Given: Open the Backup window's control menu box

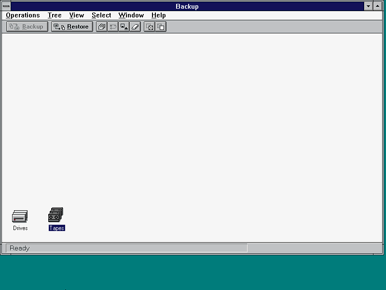Looking at the screenshot, I should pos(6,6).
